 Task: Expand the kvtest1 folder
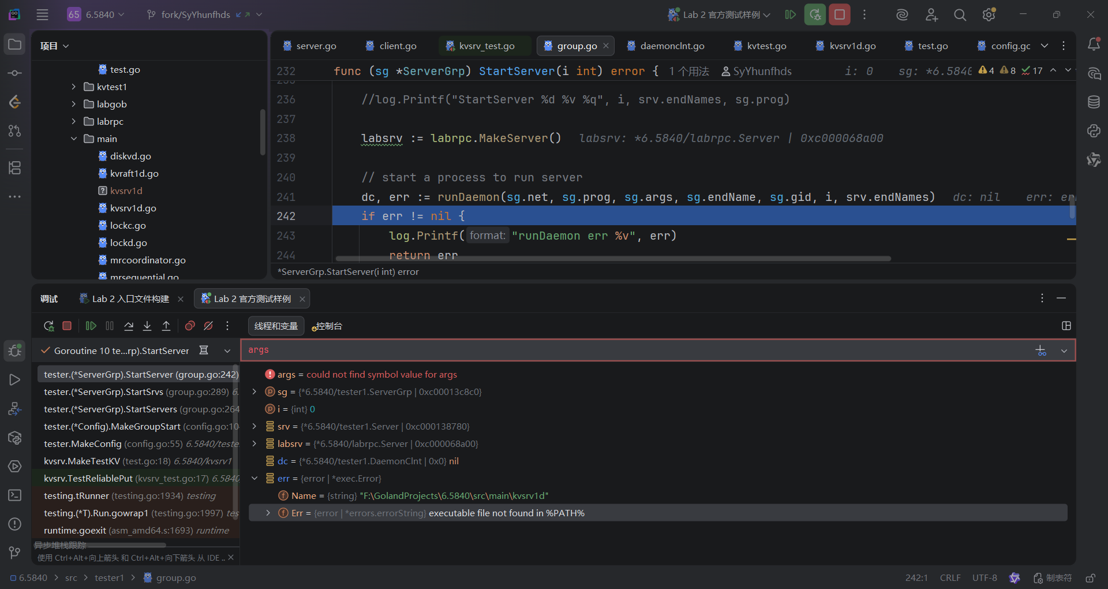[74, 87]
